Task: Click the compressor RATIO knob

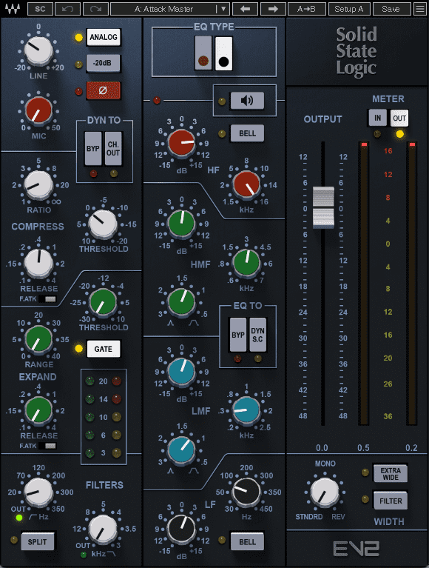Action: tap(38, 185)
